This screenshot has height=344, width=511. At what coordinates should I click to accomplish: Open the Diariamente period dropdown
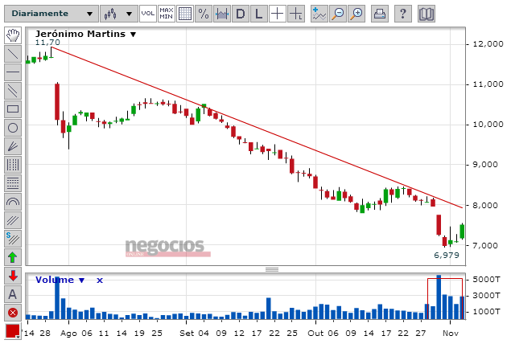52,14
